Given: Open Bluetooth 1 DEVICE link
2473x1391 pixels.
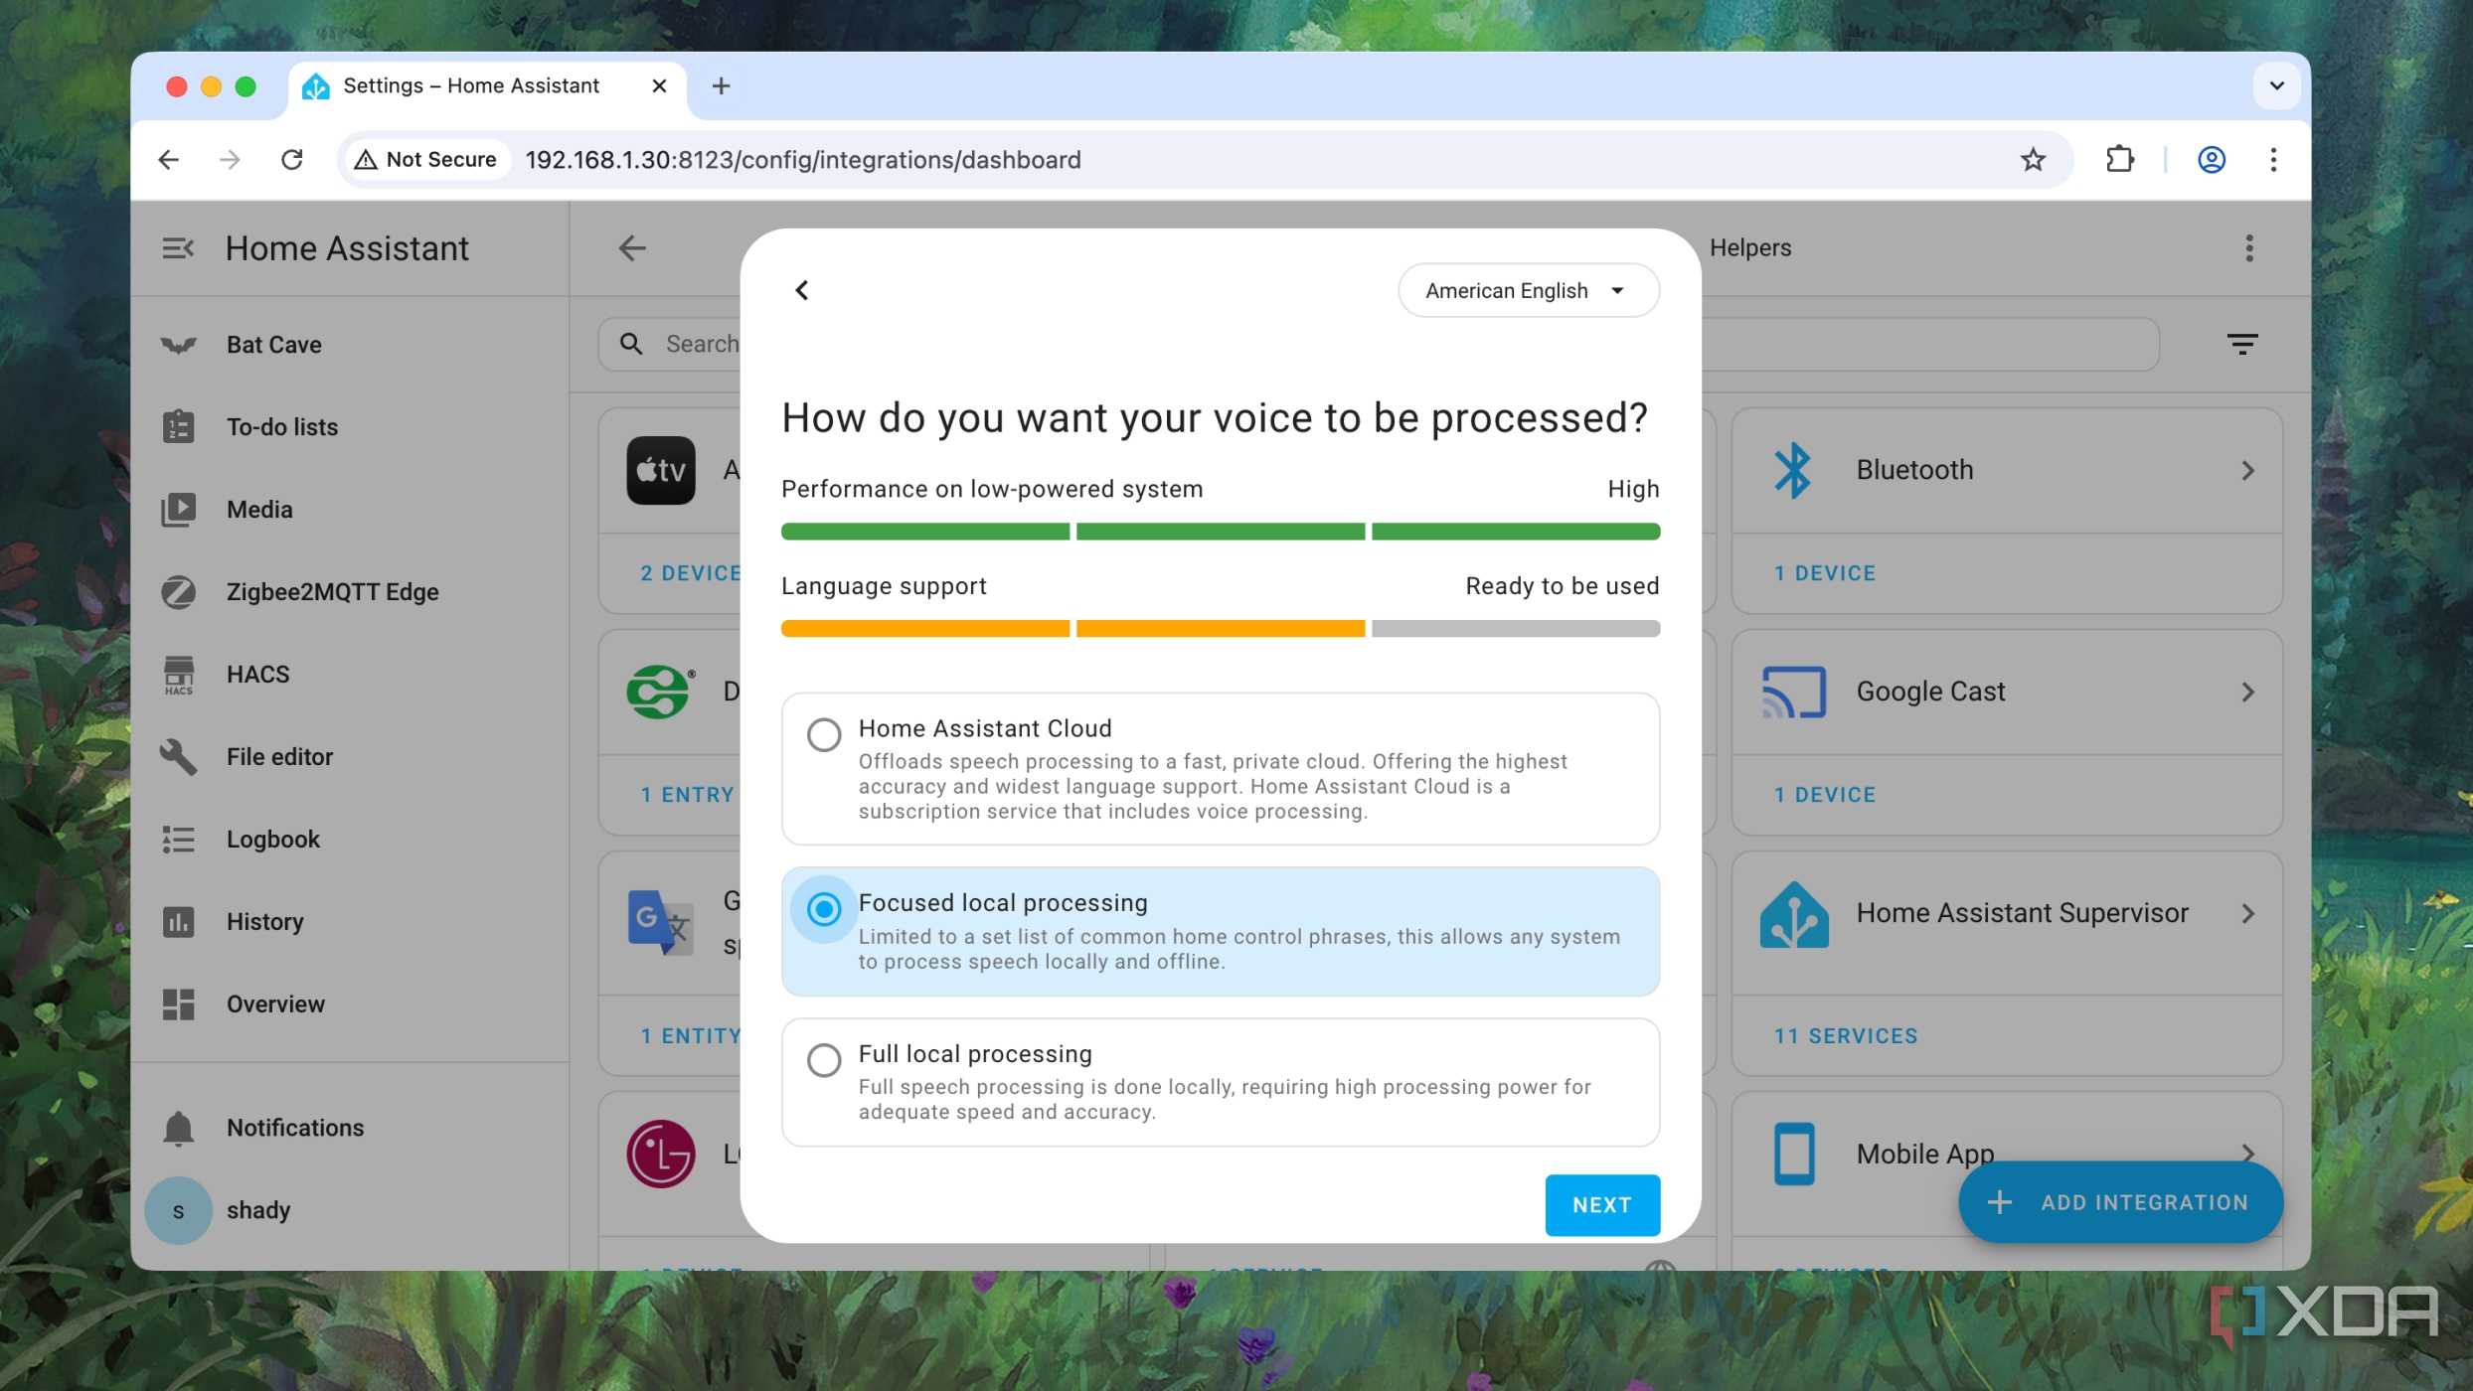Looking at the screenshot, I should click(1824, 573).
